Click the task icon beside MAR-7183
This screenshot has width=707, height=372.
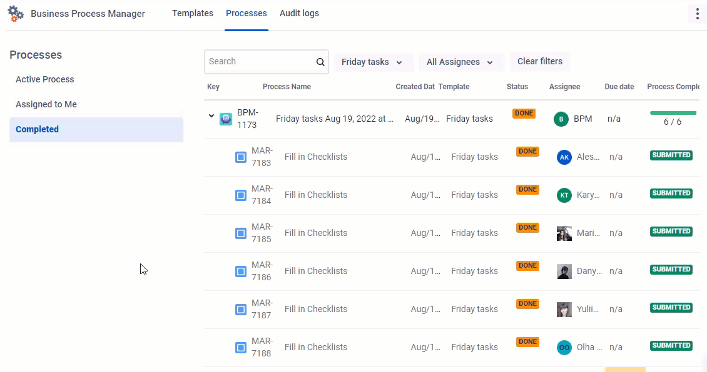241,157
